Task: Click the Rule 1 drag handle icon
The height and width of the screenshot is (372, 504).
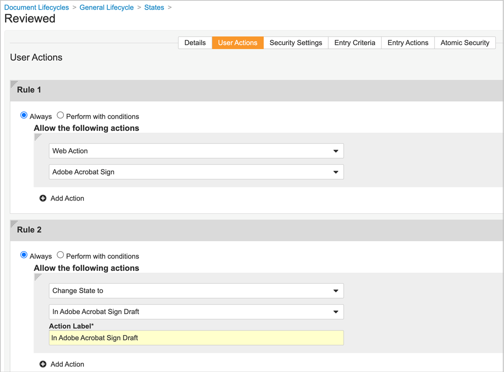Action: tap(14, 83)
